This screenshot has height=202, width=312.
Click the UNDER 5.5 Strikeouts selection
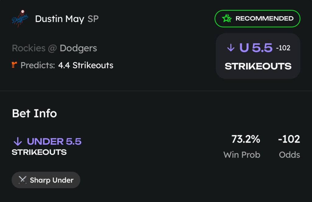coord(47,146)
